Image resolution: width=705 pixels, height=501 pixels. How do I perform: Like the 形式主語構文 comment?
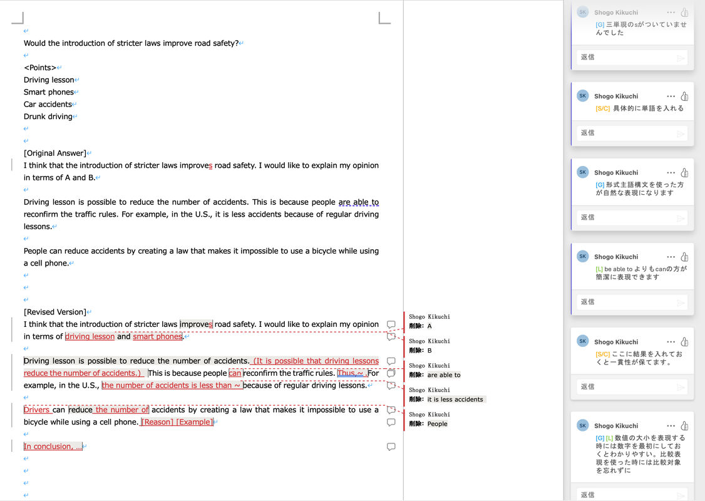684,173
